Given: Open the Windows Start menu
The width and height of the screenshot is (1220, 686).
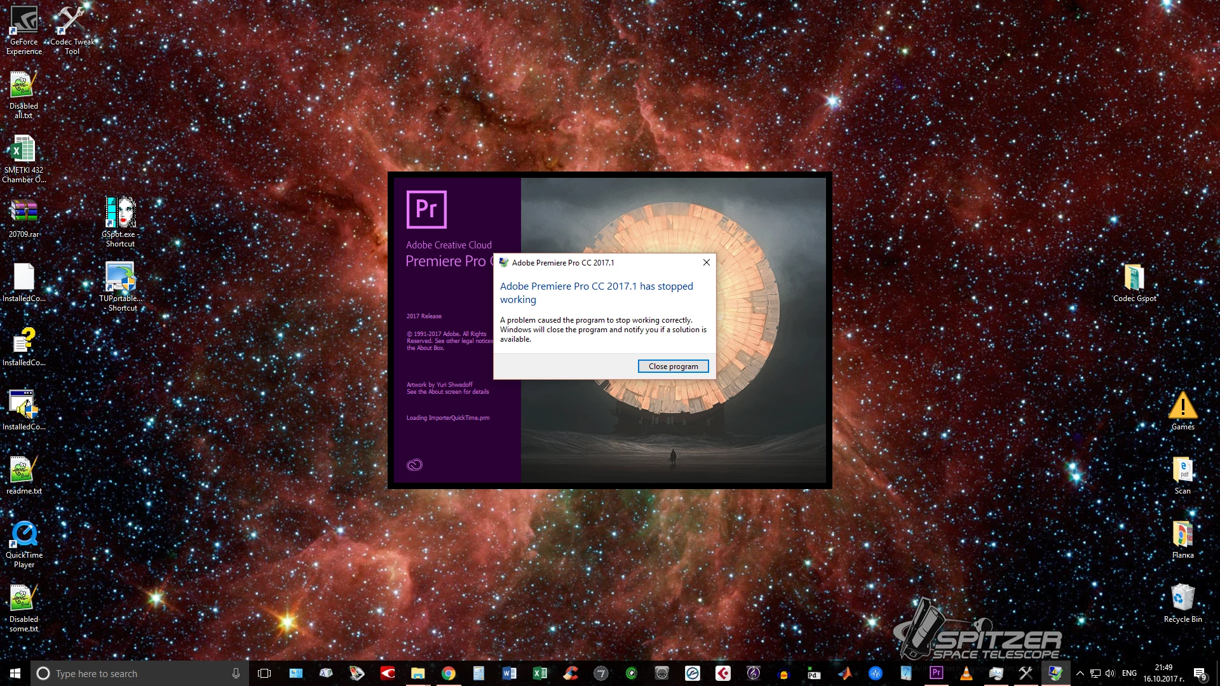Looking at the screenshot, I should tap(15, 673).
